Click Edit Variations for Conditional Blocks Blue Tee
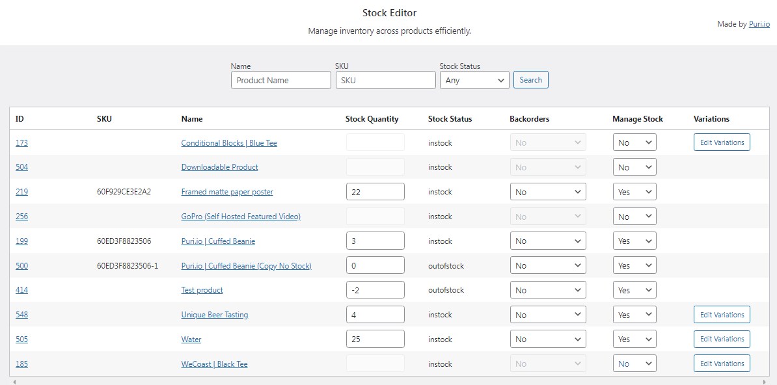 click(722, 142)
